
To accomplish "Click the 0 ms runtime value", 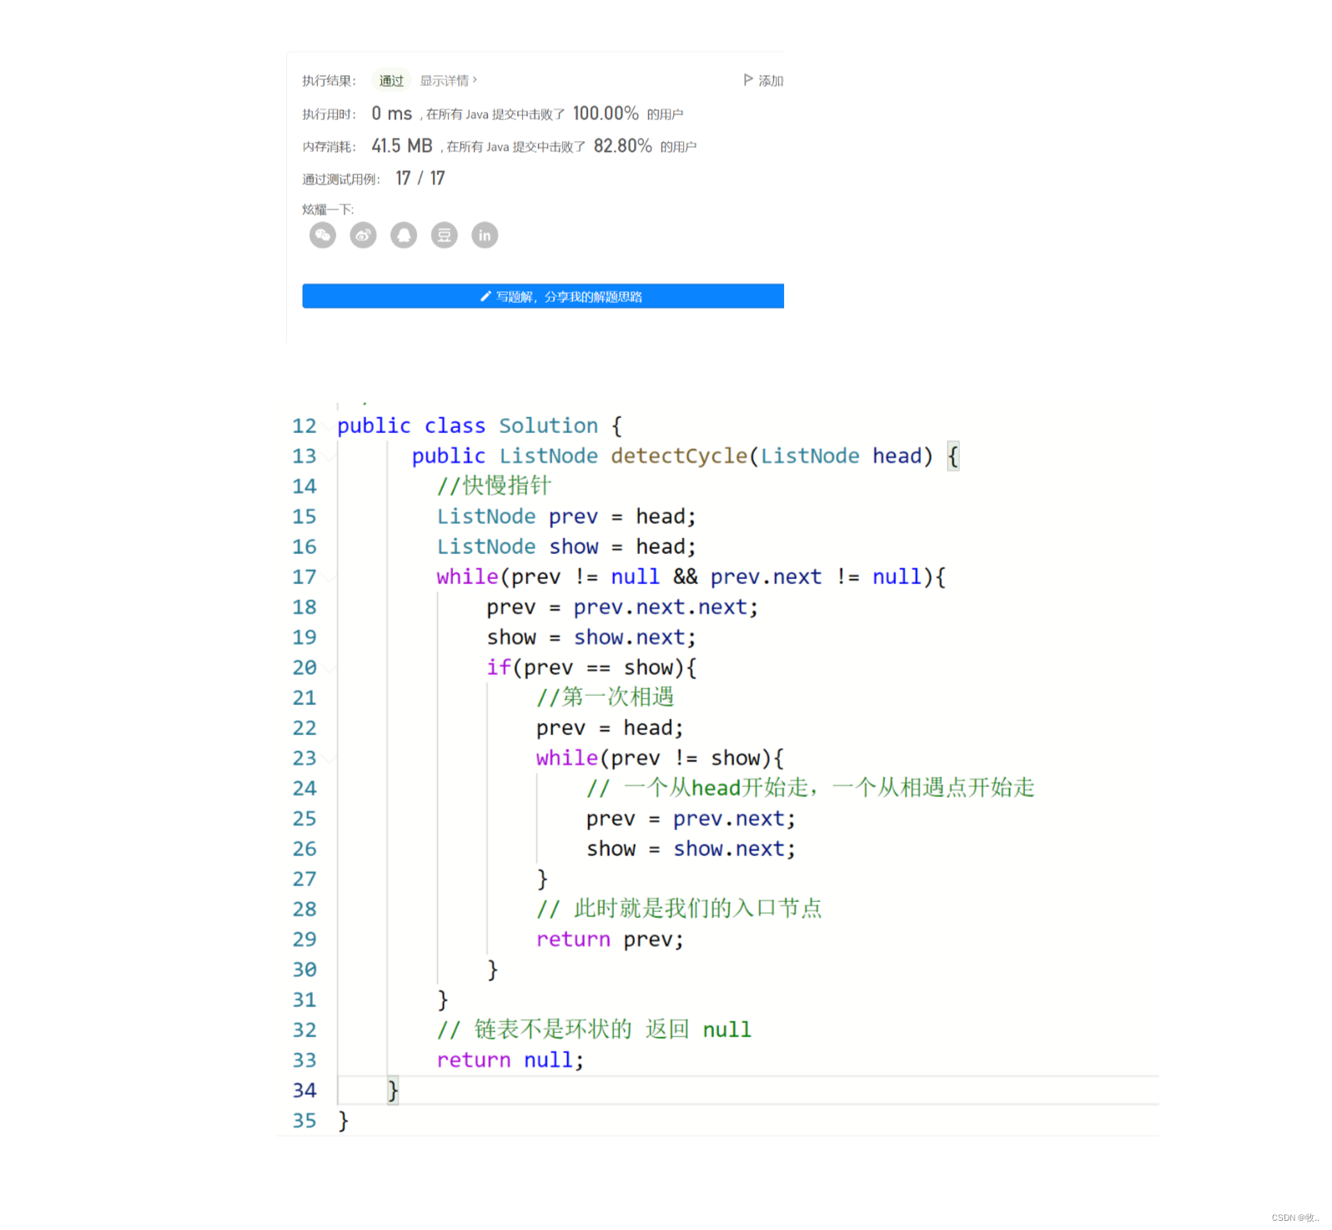I will [x=392, y=113].
